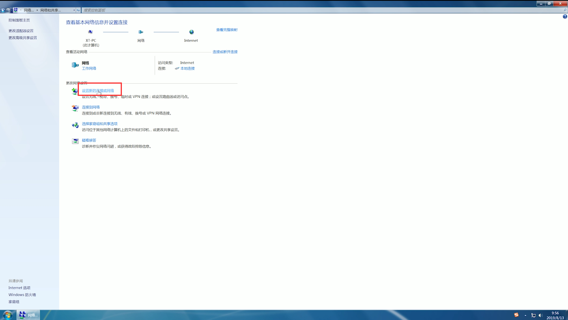Click the 网络和共享... breadcrumb segment

click(51, 10)
